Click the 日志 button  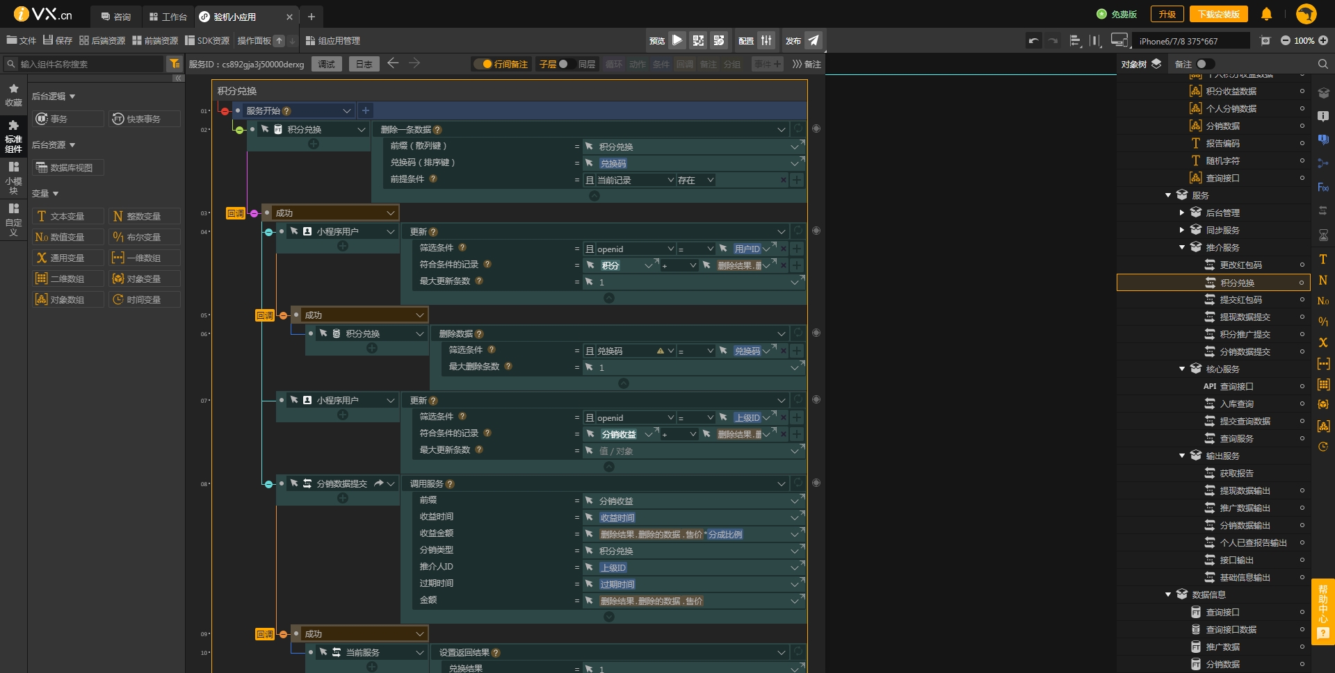[364, 64]
